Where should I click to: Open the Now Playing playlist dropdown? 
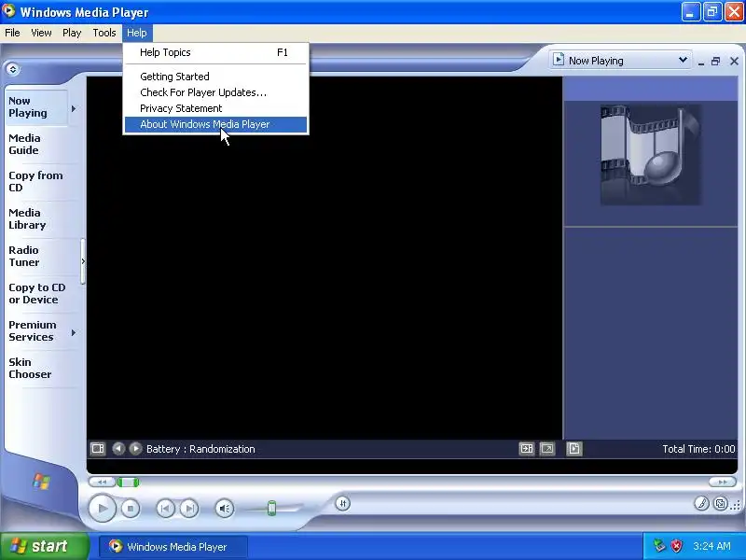pos(620,61)
